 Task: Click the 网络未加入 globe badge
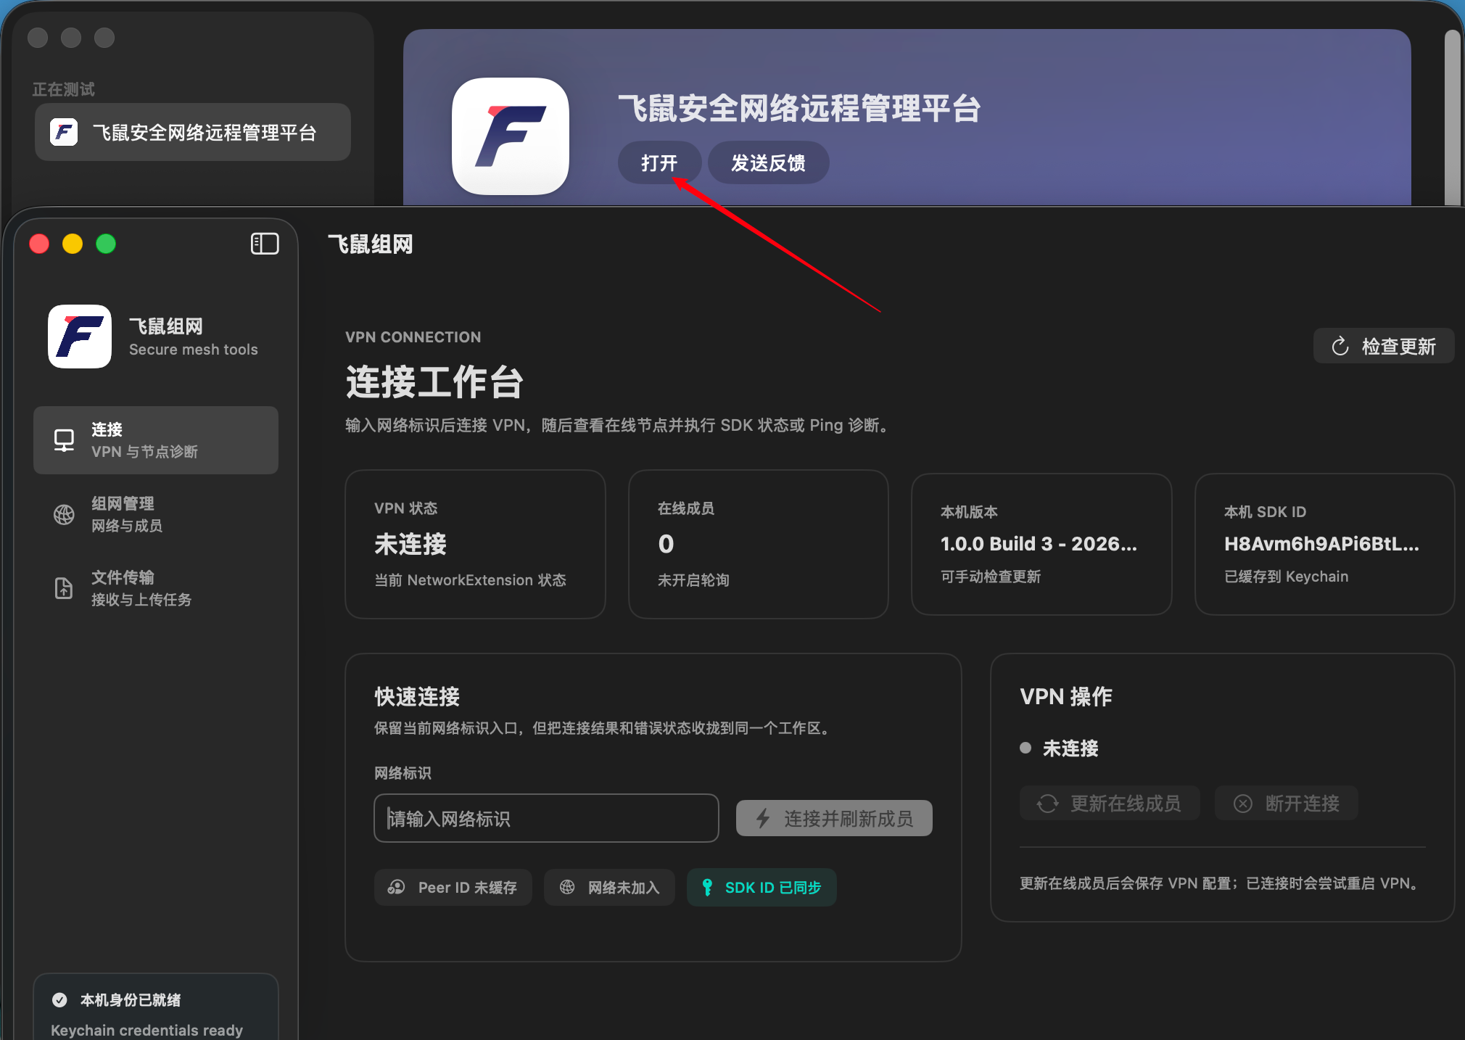pos(609,887)
